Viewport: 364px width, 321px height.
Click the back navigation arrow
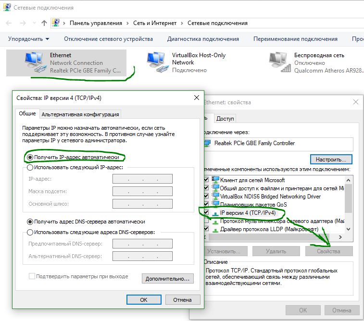tap(9, 23)
